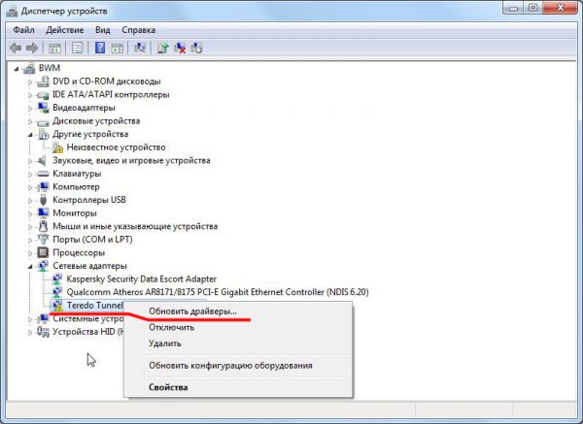Click the Qualcomm Atheros adapter icon
Screen dimensions: 583x424
point(57,292)
